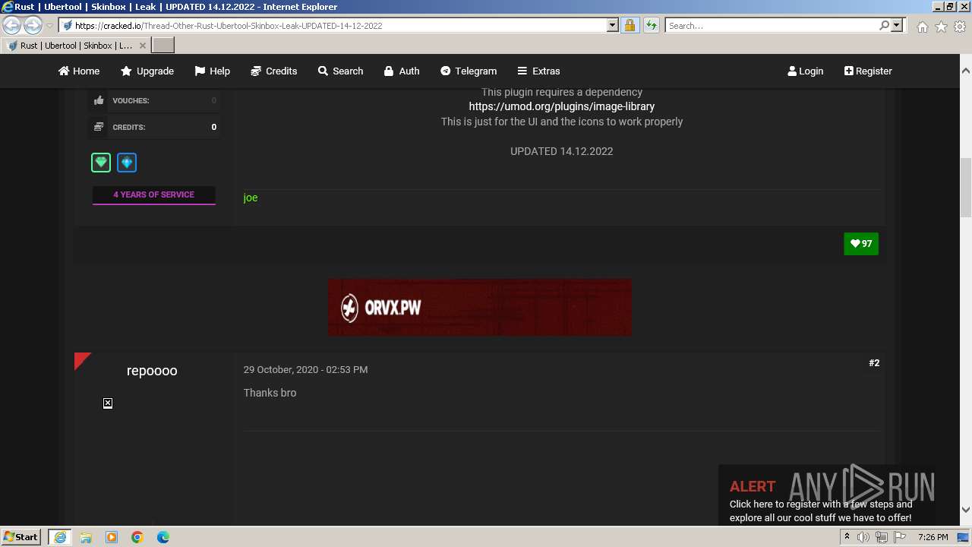Image resolution: width=972 pixels, height=547 pixels.
Task: Open the Search menu item
Action: [340, 71]
